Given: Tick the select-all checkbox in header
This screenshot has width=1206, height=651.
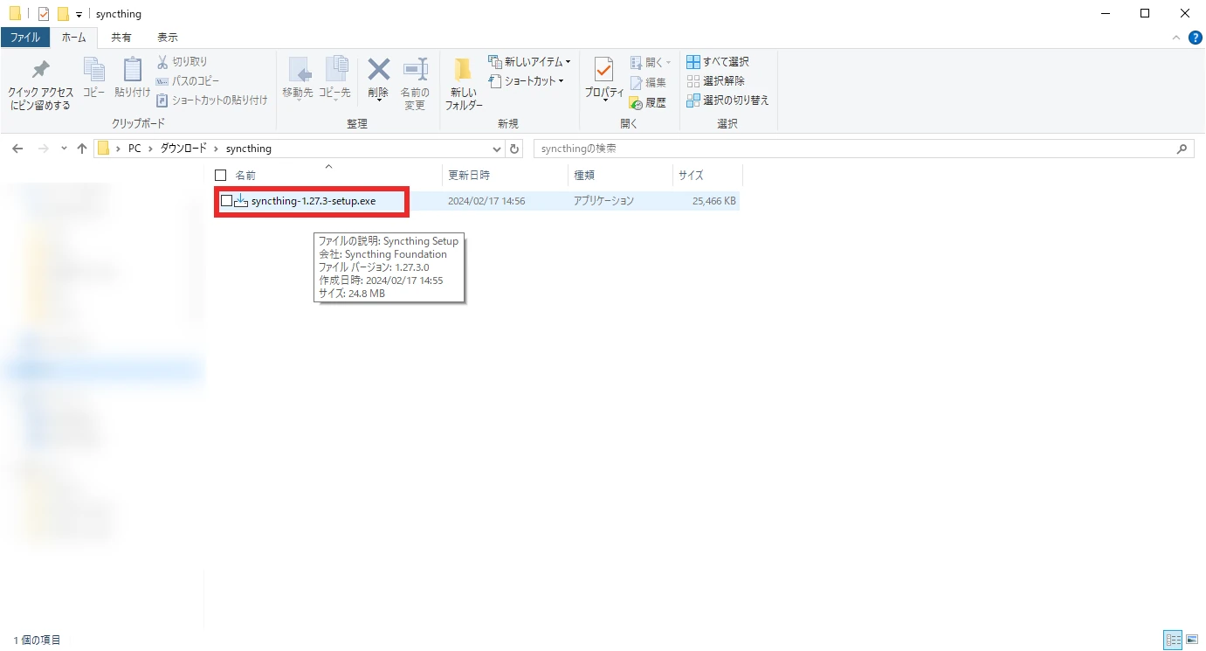Looking at the screenshot, I should (220, 175).
